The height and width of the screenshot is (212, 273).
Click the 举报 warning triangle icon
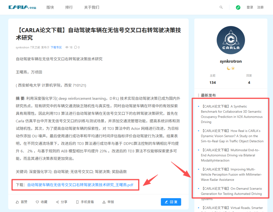(x=104, y=202)
